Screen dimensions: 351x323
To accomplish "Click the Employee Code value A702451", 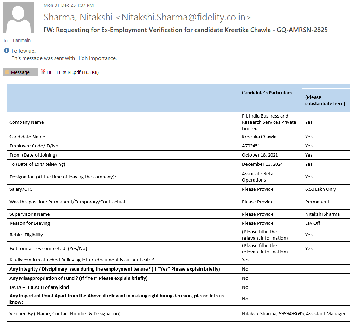I will (251, 146).
